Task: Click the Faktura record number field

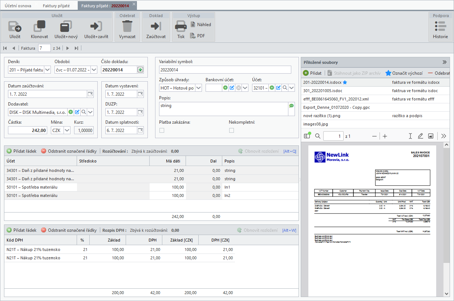Action: pos(44,48)
